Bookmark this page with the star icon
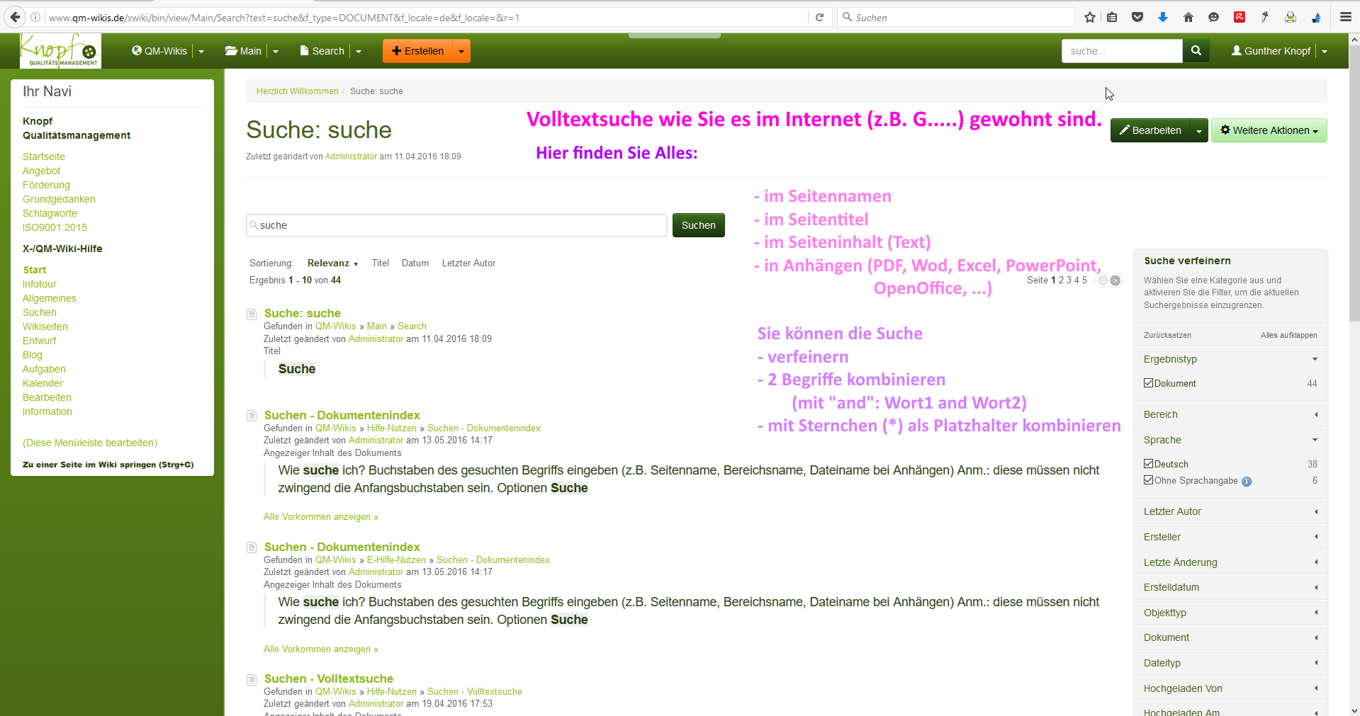This screenshot has height=716, width=1360. 1089,18
